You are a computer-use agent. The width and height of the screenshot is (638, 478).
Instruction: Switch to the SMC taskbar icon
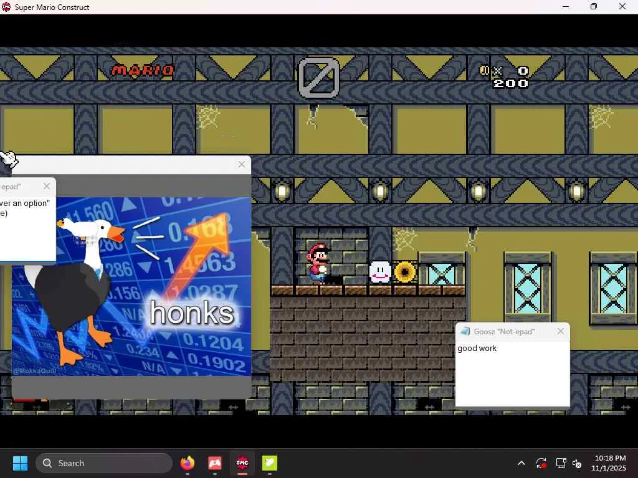pos(242,463)
